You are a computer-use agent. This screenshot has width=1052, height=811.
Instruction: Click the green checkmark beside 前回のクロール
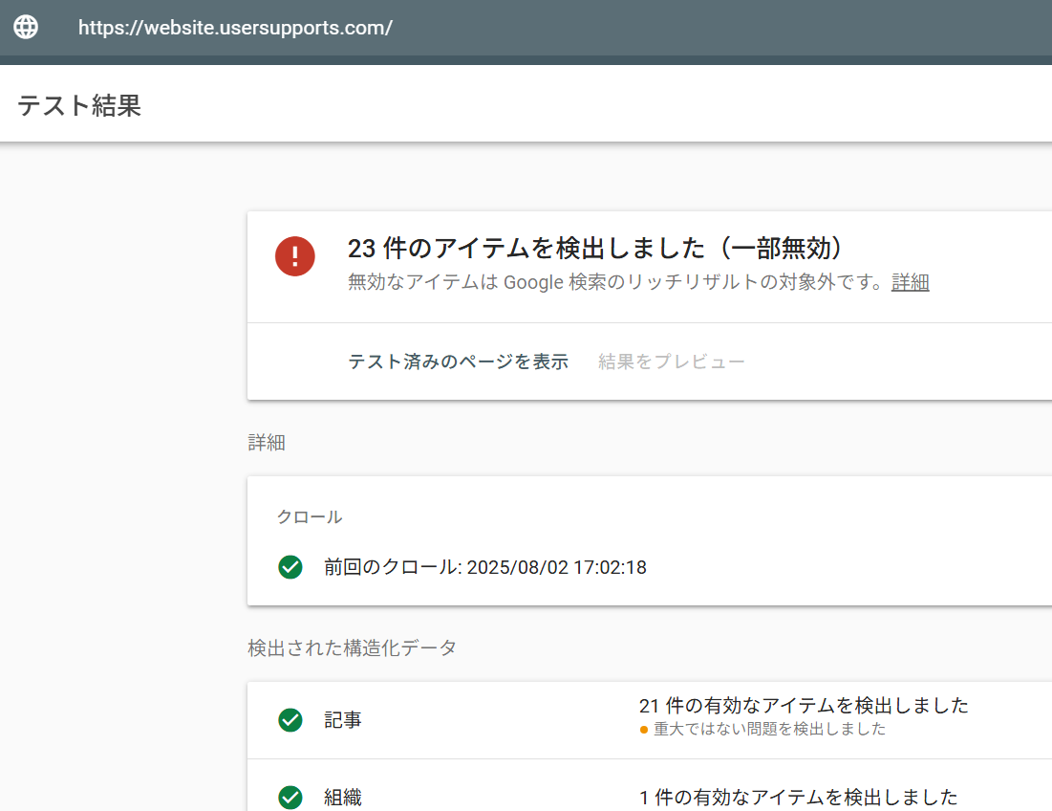(290, 567)
